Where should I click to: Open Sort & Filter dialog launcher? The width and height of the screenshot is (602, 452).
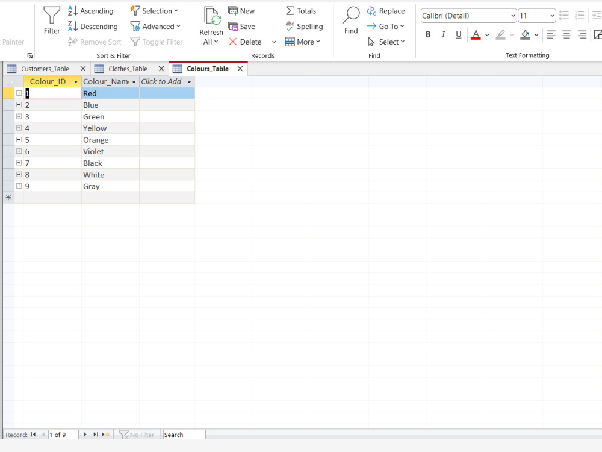coord(30,55)
